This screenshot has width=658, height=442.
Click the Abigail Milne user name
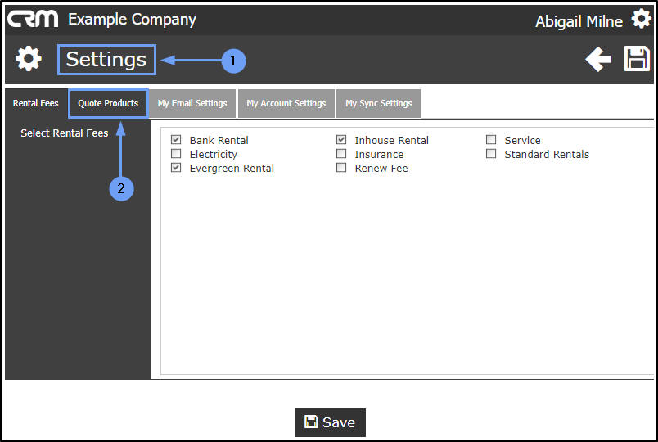[x=579, y=21]
